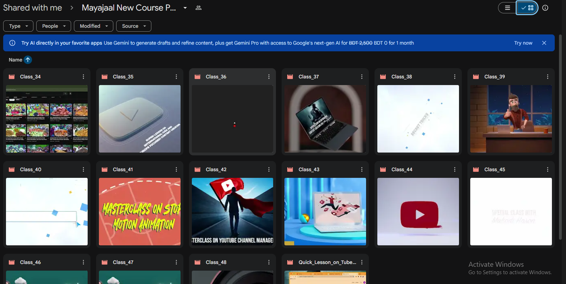Switch to list layout view
566x284 pixels.
coord(507,8)
